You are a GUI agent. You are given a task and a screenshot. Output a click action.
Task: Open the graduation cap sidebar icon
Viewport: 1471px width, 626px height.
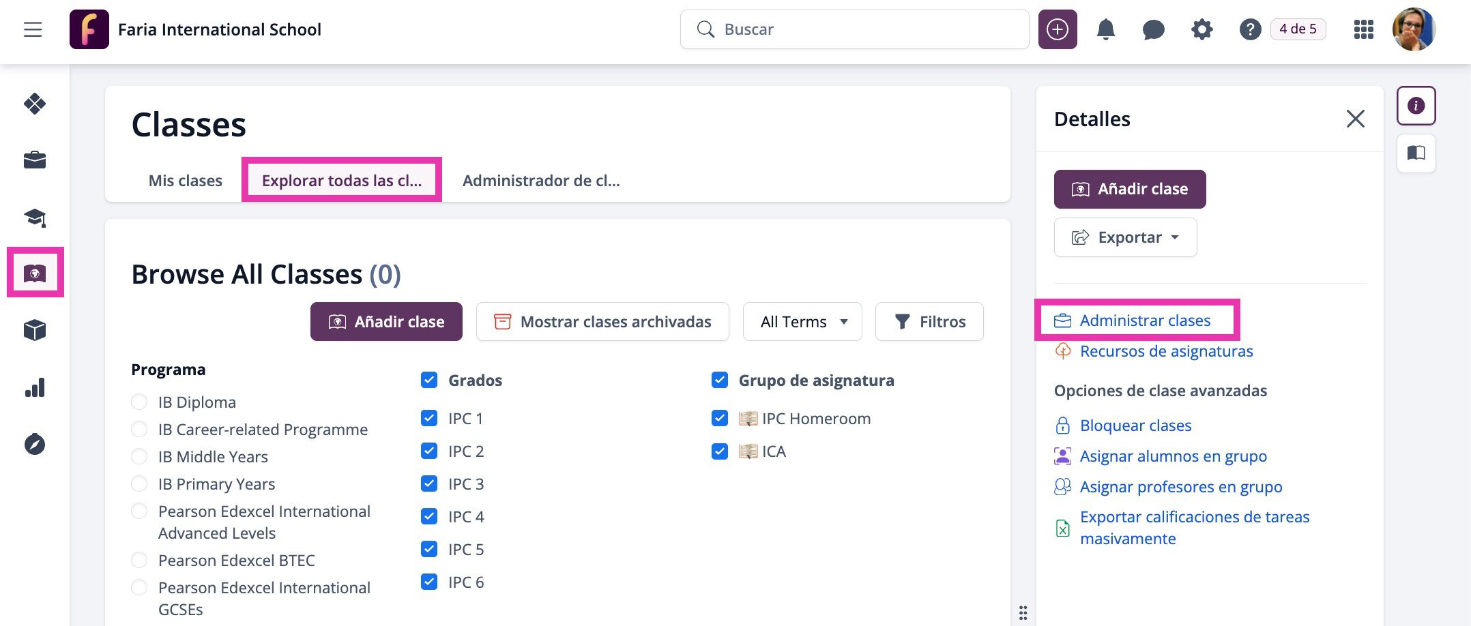[x=35, y=218]
